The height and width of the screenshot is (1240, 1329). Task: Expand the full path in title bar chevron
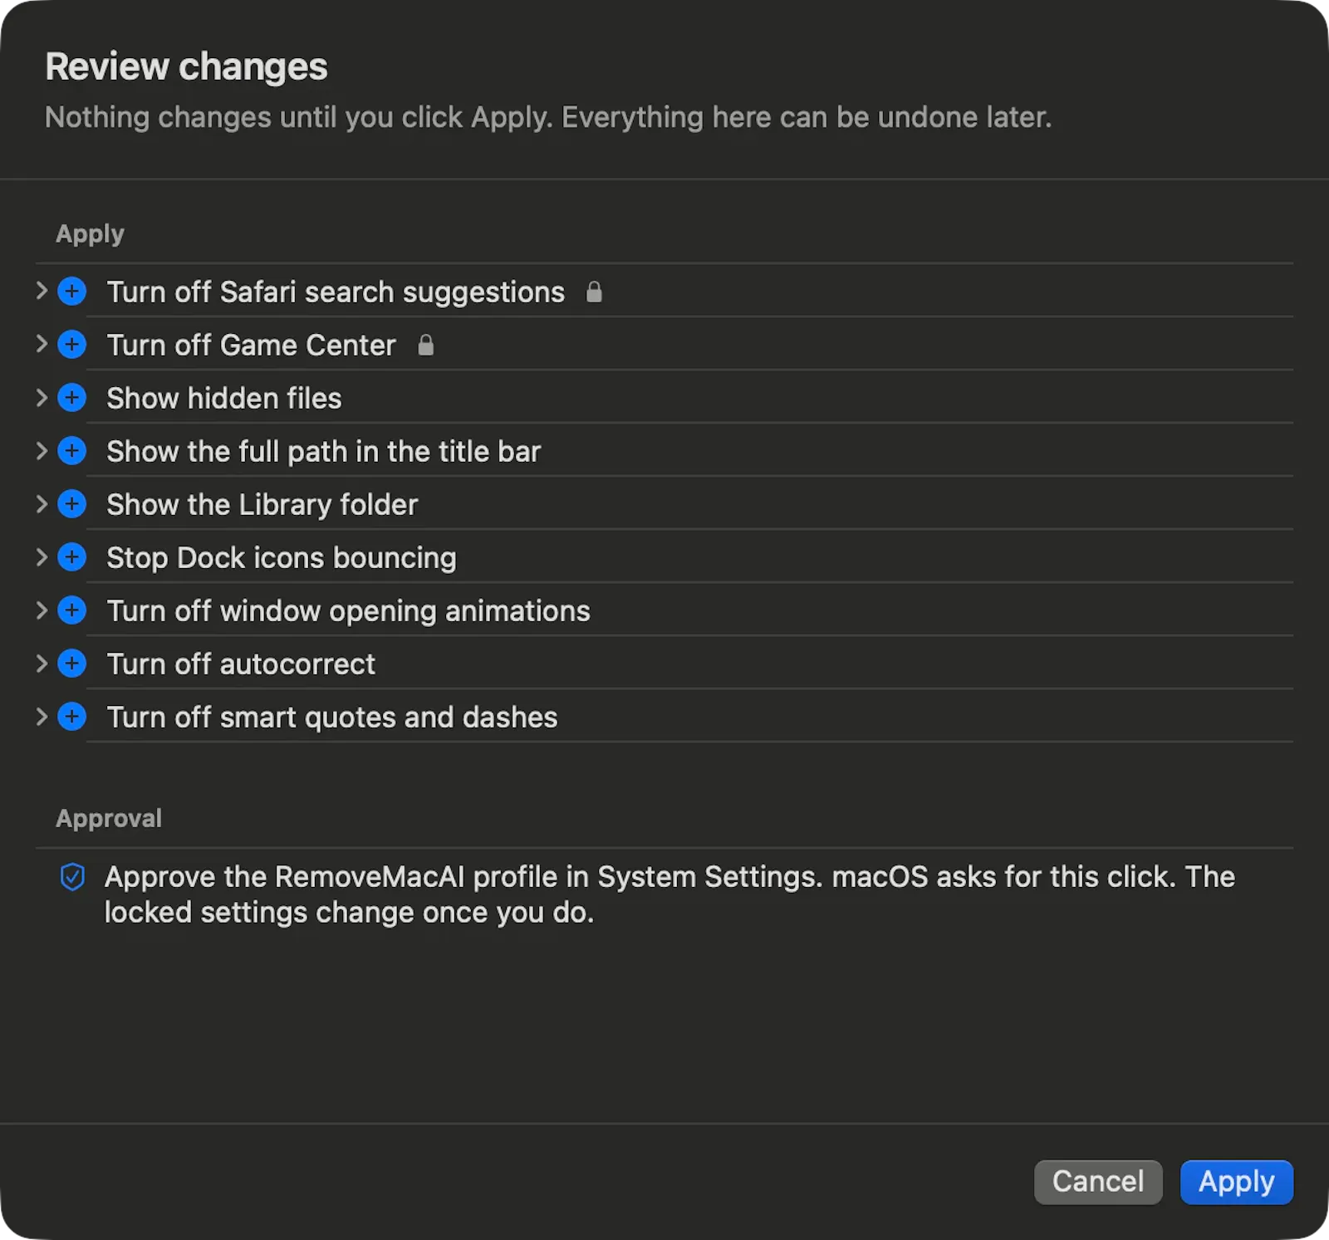[42, 450]
